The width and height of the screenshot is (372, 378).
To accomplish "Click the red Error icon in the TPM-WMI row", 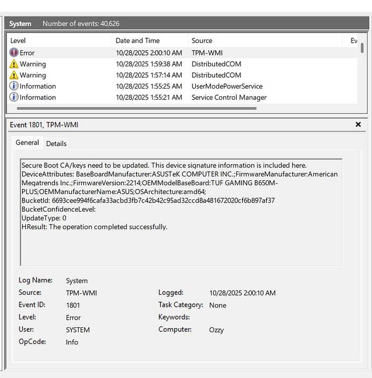I will [x=14, y=53].
